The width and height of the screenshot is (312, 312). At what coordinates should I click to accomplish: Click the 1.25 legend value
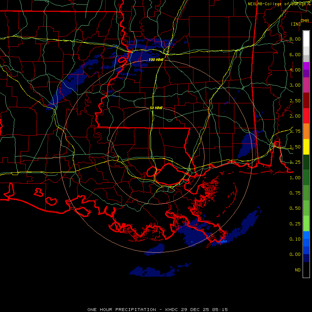pos(295,162)
